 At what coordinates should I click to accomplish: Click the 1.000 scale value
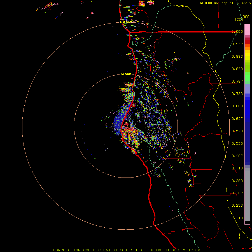coord(237,31)
